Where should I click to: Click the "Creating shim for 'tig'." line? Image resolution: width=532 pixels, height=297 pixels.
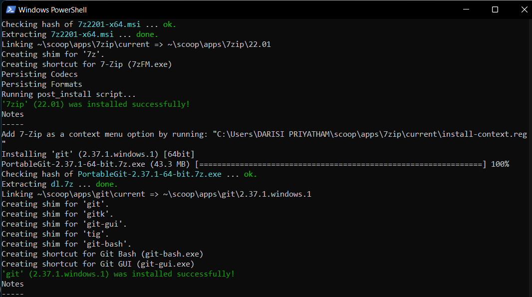tap(55, 234)
